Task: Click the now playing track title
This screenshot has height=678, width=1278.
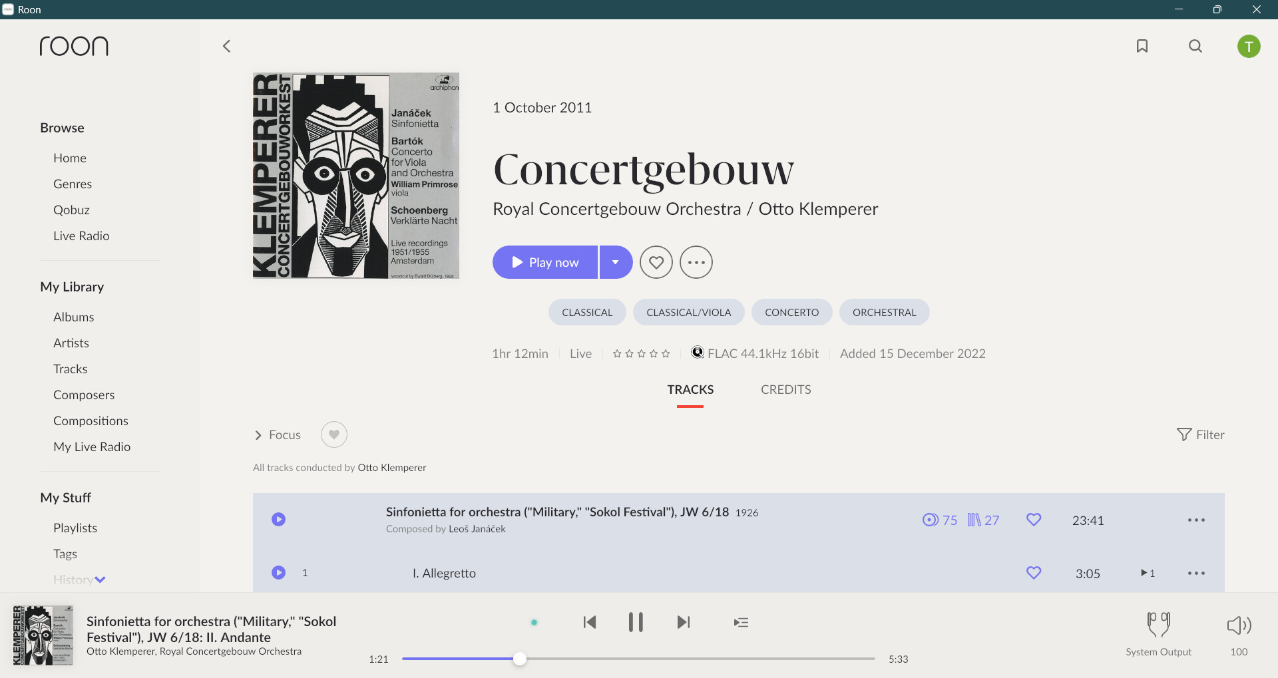Action: (x=211, y=629)
